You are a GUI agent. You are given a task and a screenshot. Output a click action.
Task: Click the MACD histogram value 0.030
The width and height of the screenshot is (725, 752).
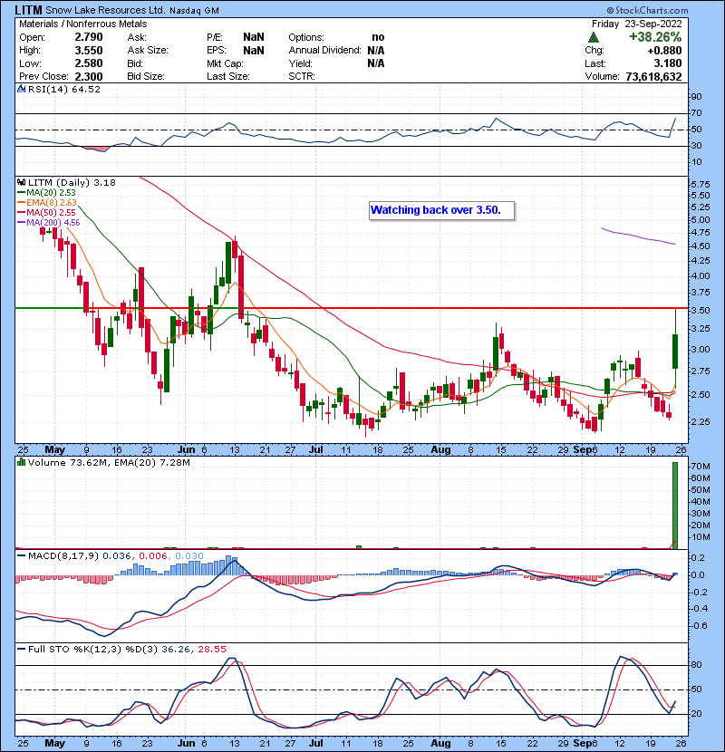coord(189,556)
